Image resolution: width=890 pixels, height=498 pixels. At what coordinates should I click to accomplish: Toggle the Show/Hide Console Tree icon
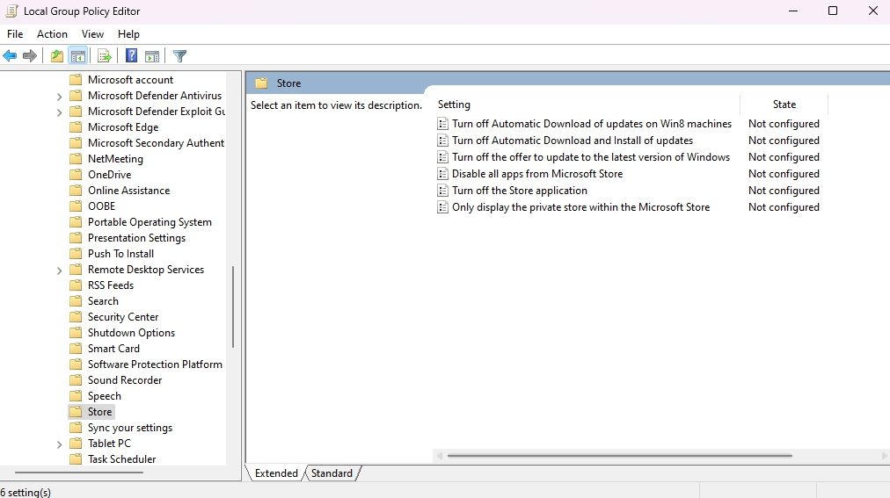coord(78,56)
